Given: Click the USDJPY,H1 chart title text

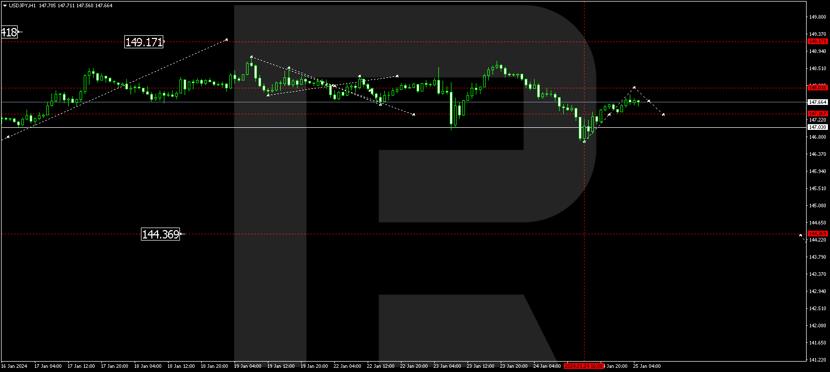Looking at the screenshot, I should 22,6.
